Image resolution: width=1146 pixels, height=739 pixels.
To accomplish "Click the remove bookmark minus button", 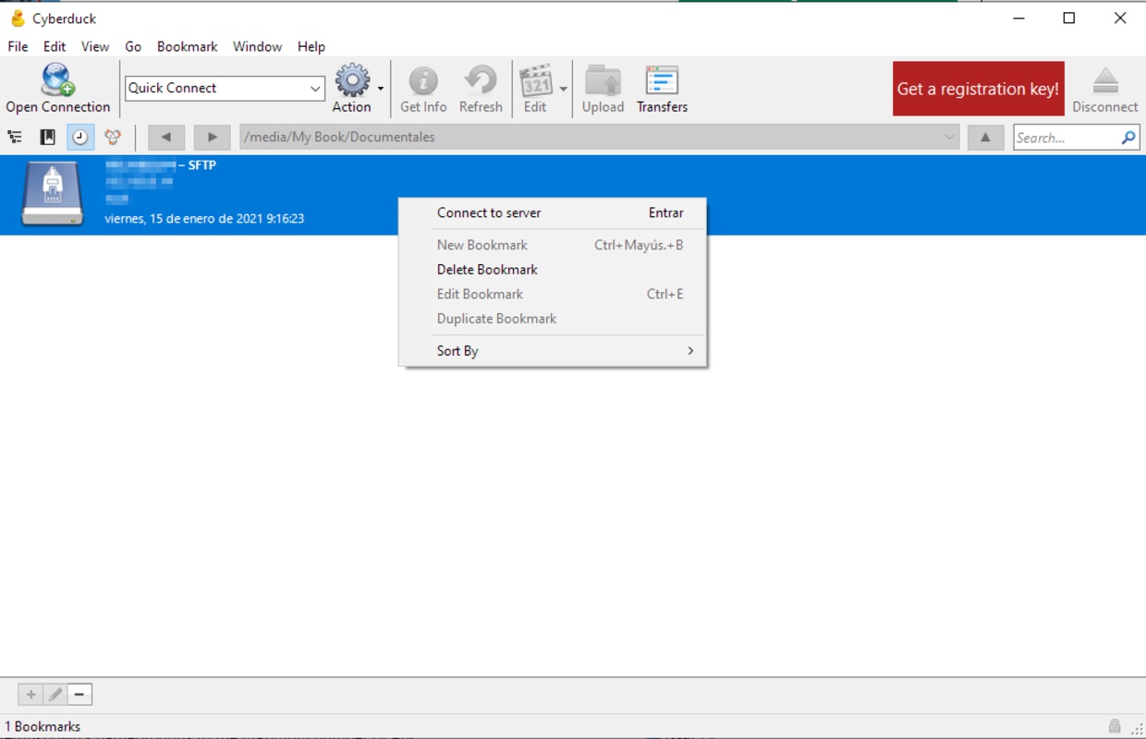I will tap(79, 695).
